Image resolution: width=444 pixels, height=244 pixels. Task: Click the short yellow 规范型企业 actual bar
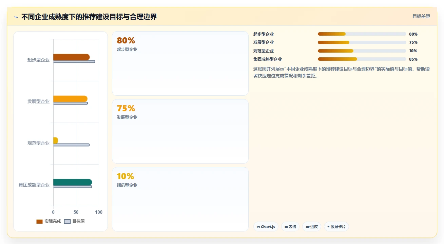56,140
